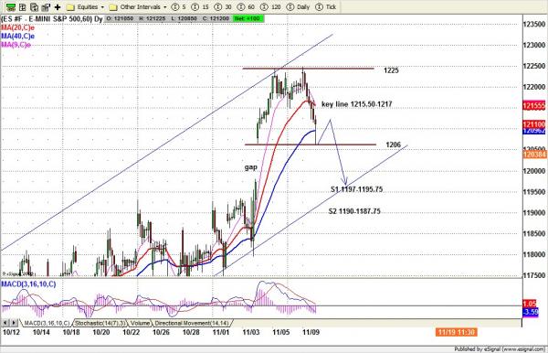Click the red 121555 price marker

(534, 106)
